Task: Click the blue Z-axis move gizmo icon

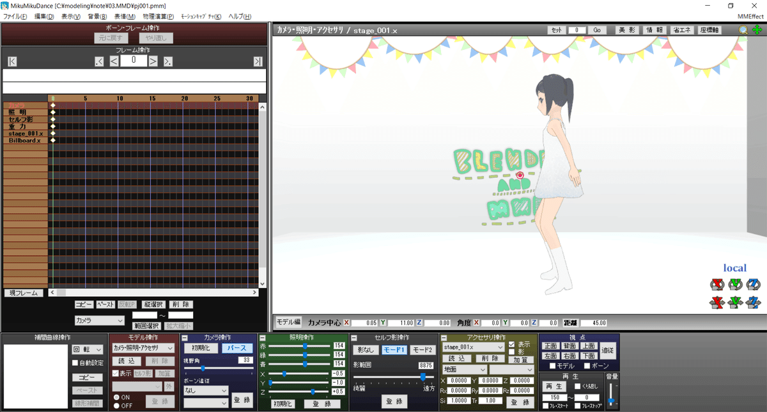Action: pyautogui.click(x=754, y=302)
